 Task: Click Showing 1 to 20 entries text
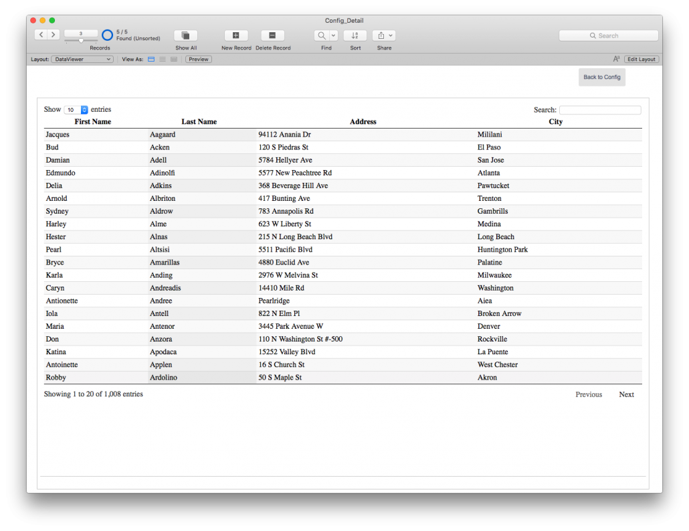click(x=93, y=394)
